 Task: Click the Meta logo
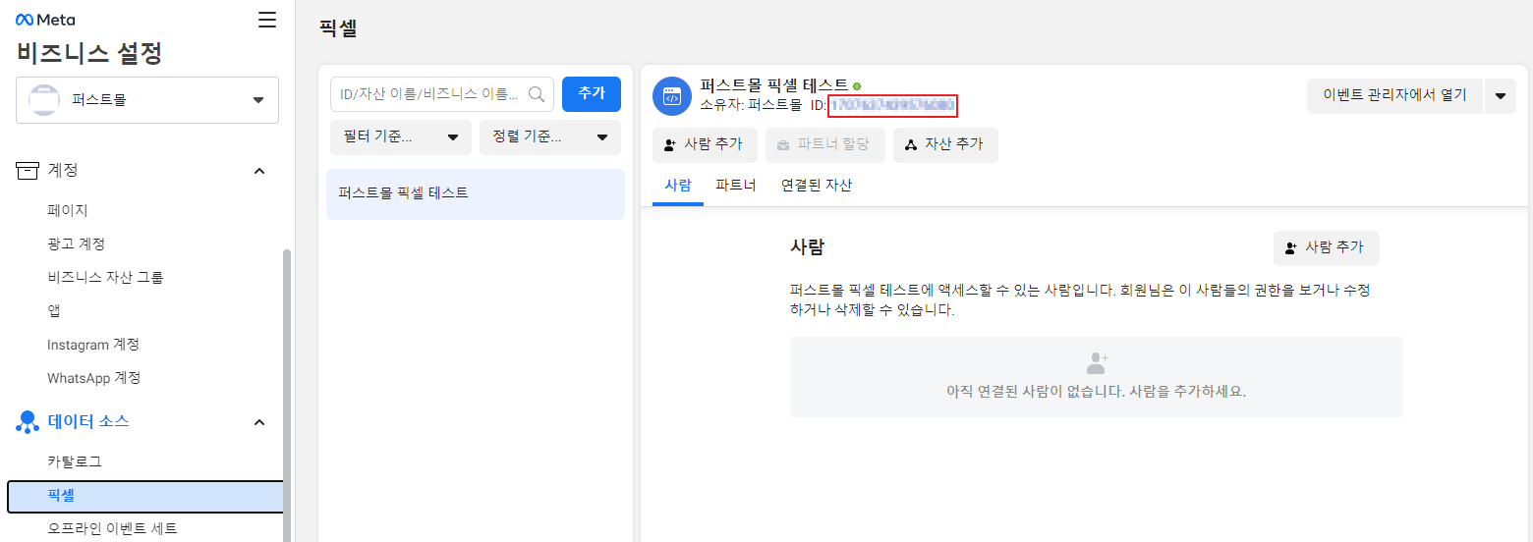point(45,20)
